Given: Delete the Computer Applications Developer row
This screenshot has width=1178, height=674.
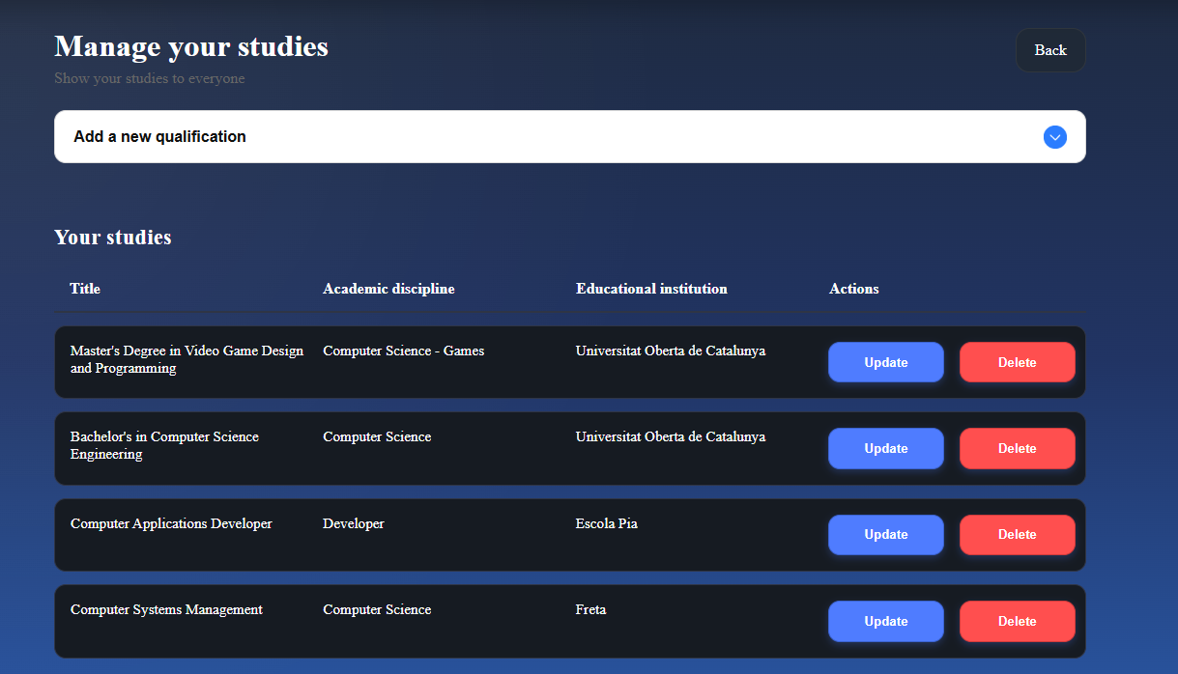Looking at the screenshot, I should pyautogui.click(x=1018, y=534).
